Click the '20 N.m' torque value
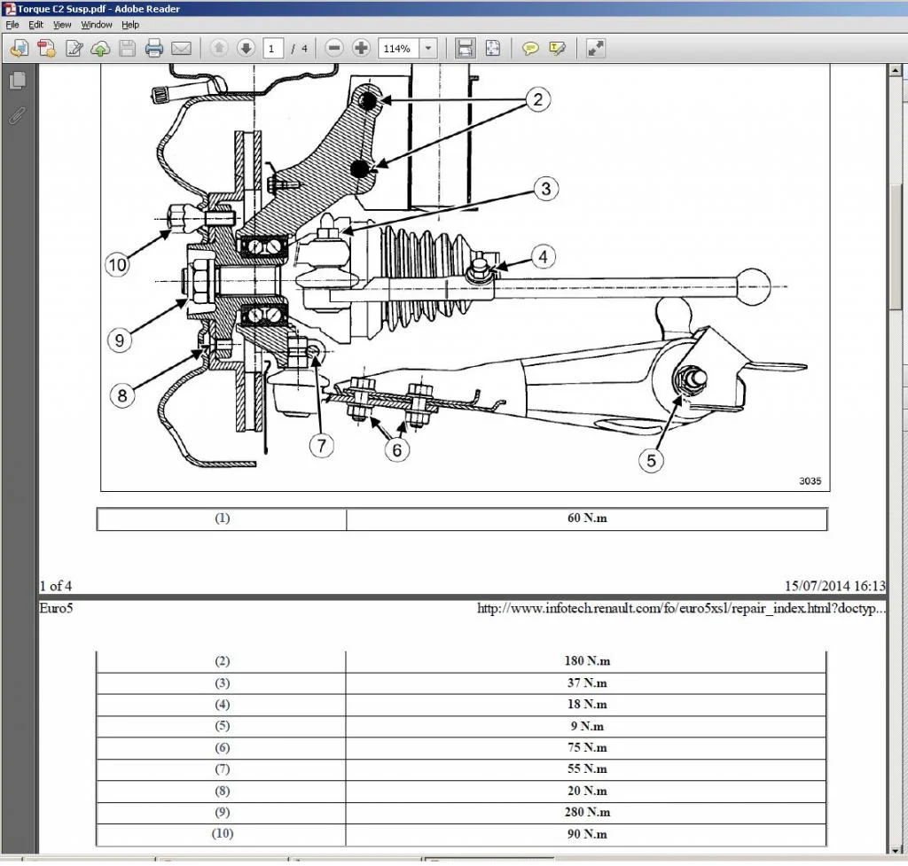 pyautogui.click(x=587, y=791)
